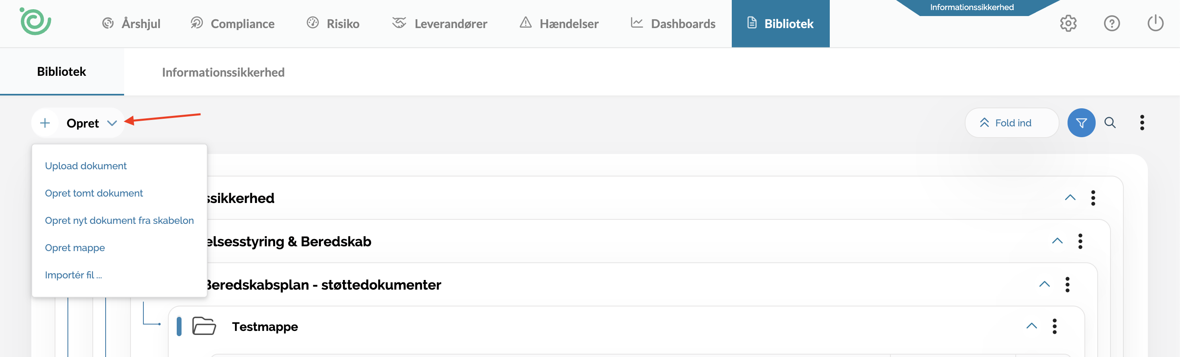
Task: Open help with the question mark icon
Action: pyautogui.click(x=1111, y=23)
